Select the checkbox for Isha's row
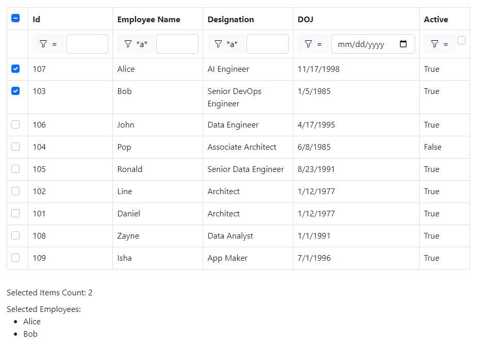The image size is (478, 347). [x=15, y=257]
